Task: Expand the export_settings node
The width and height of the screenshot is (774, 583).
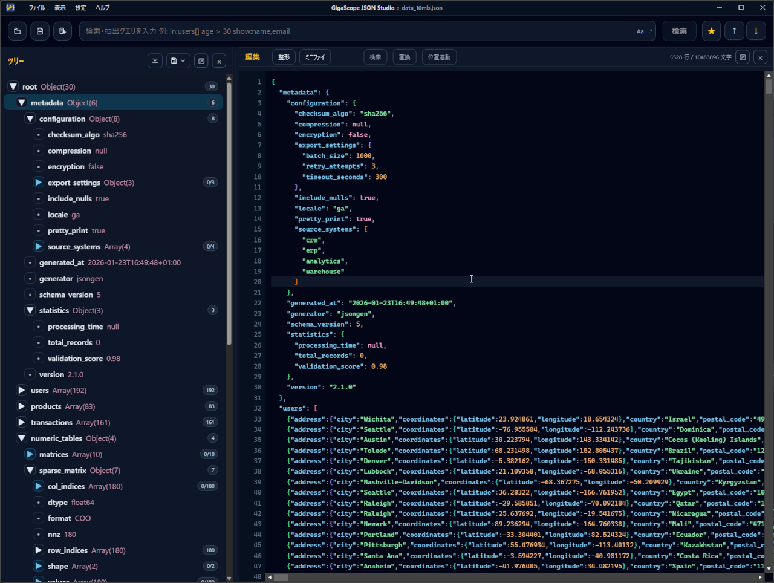Action: 38,183
